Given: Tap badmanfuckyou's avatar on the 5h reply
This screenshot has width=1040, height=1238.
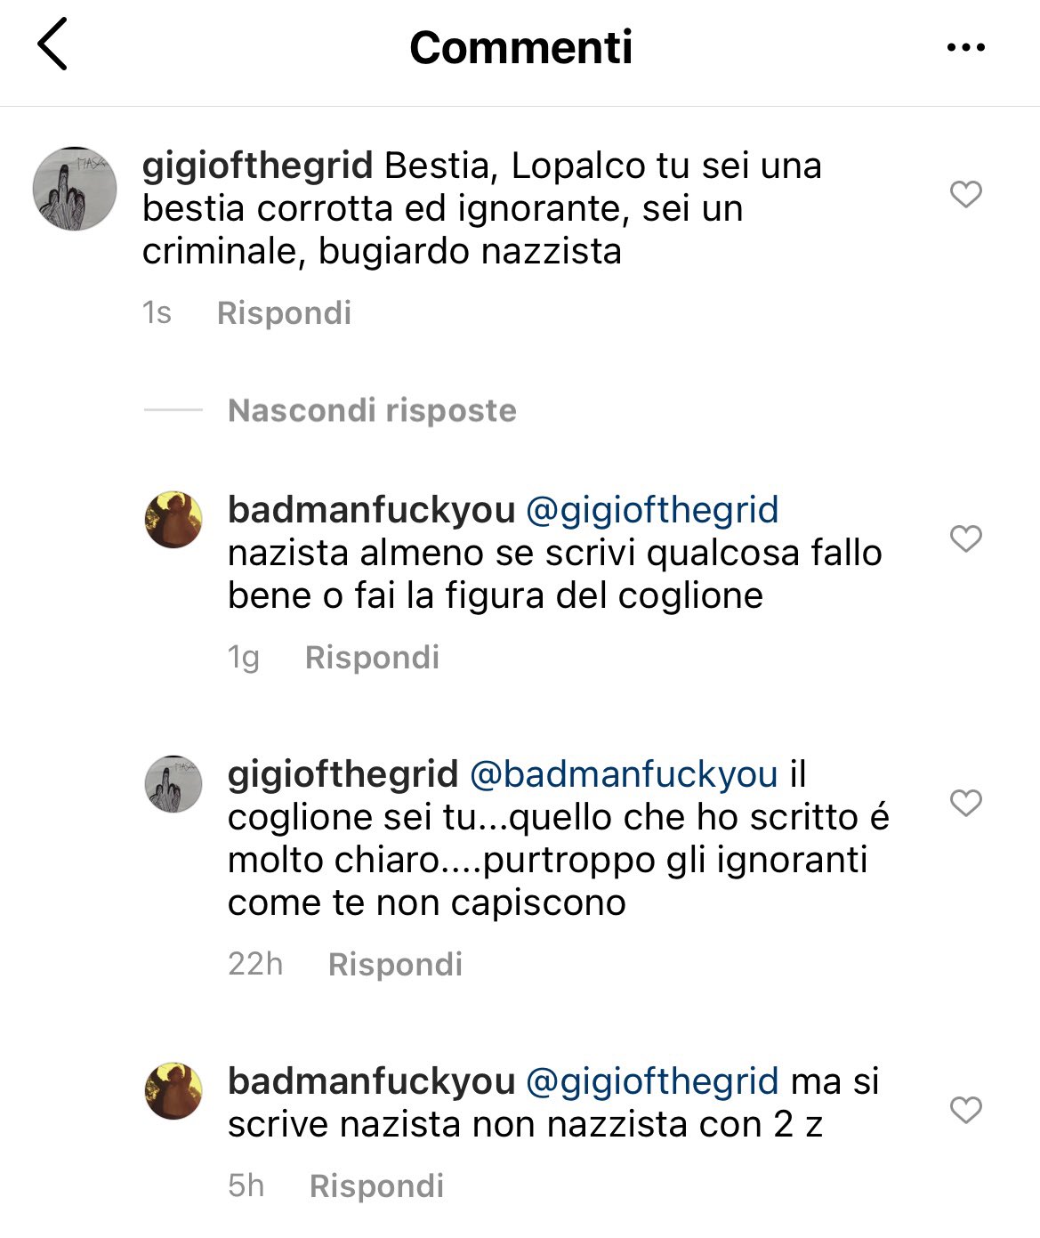Looking at the screenshot, I should 173,1090.
